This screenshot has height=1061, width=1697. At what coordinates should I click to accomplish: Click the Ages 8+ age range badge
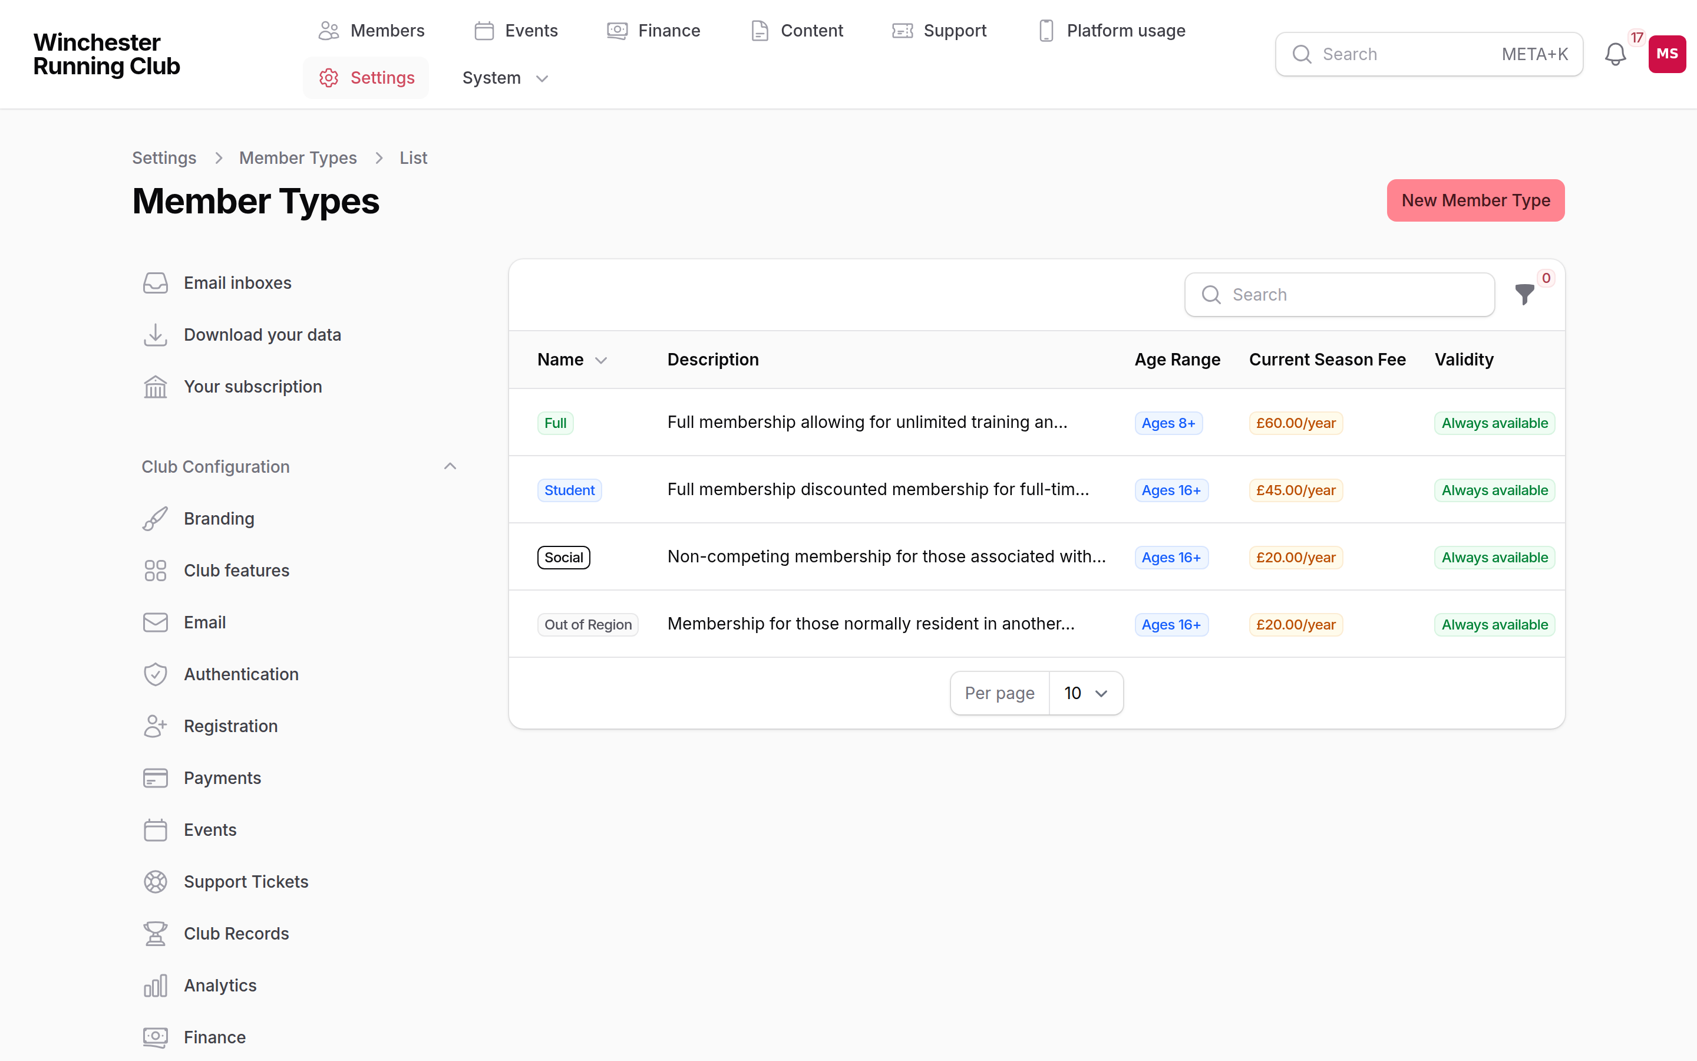1168,423
